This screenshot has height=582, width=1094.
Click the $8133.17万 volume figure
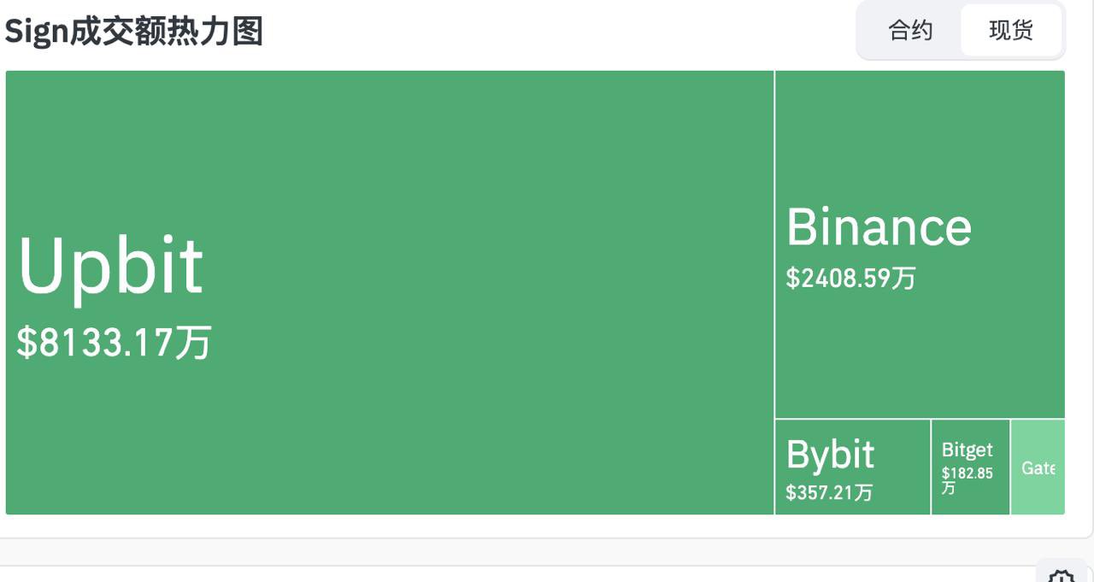[x=114, y=343]
